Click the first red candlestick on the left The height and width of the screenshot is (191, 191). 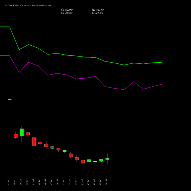tap(16, 136)
